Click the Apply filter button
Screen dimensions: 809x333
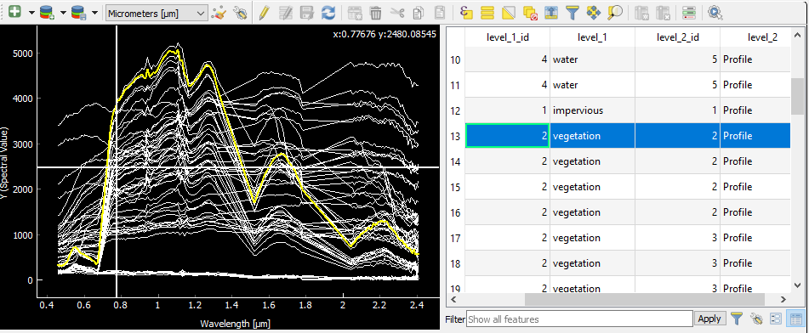click(709, 319)
